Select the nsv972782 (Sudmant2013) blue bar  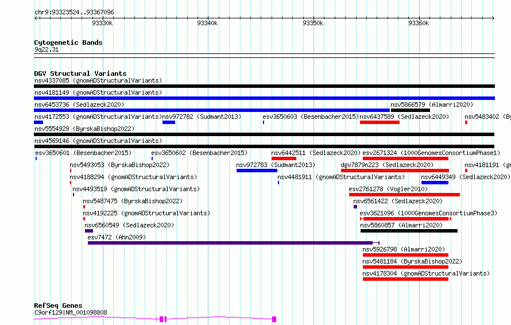tap(169, 122)
